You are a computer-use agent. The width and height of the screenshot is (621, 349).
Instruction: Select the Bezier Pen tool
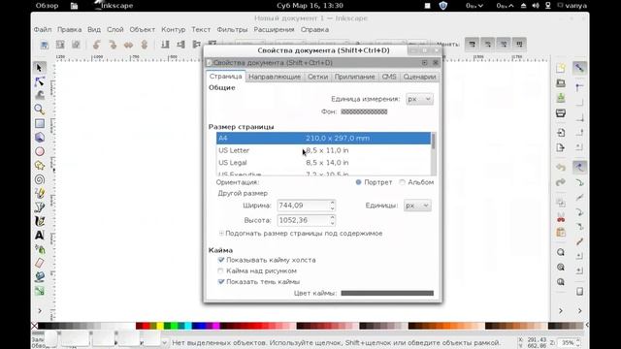pos(39,206)
